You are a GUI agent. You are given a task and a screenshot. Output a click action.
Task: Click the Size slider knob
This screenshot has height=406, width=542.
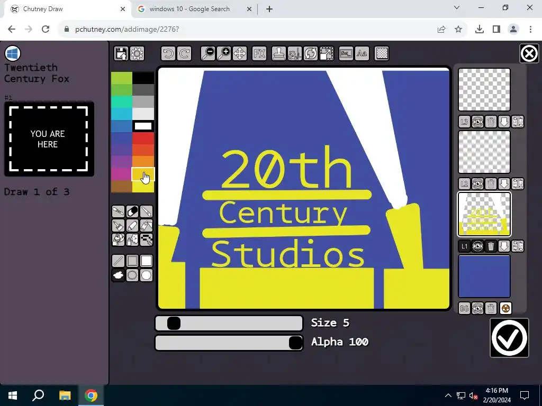[x=174, y=323]
